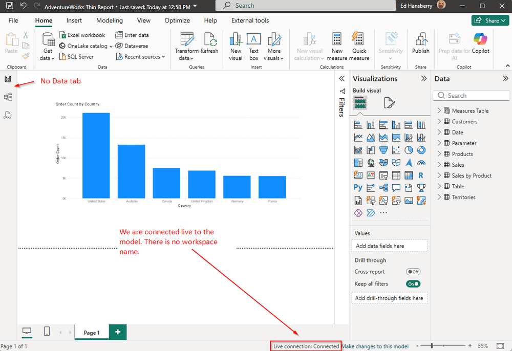Choose the Clustered column chart visual
Image resolution: width=512 pixels, height=351 pixels.
(x=396, y=125)
